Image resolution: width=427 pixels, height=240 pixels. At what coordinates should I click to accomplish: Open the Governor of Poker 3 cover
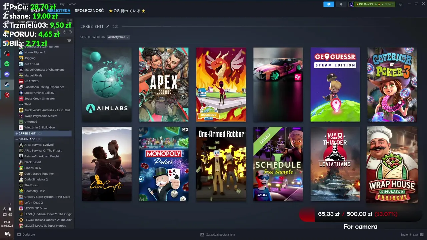pos(392,85)
